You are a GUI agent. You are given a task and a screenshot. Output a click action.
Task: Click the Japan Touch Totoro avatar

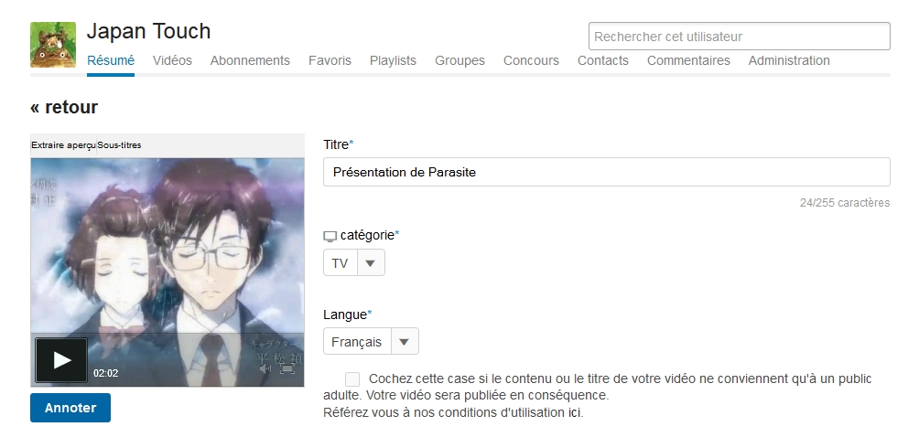pyautogui.click(x=53, y=45)
